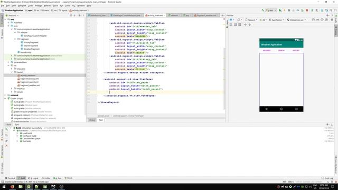338x190 pixels.
Task: Click the Home button in phone preview
Action: 281,109
